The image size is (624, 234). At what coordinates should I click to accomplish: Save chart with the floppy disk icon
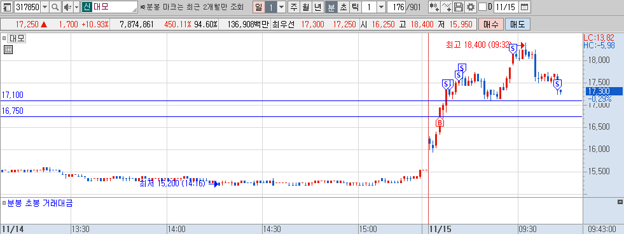459,7
